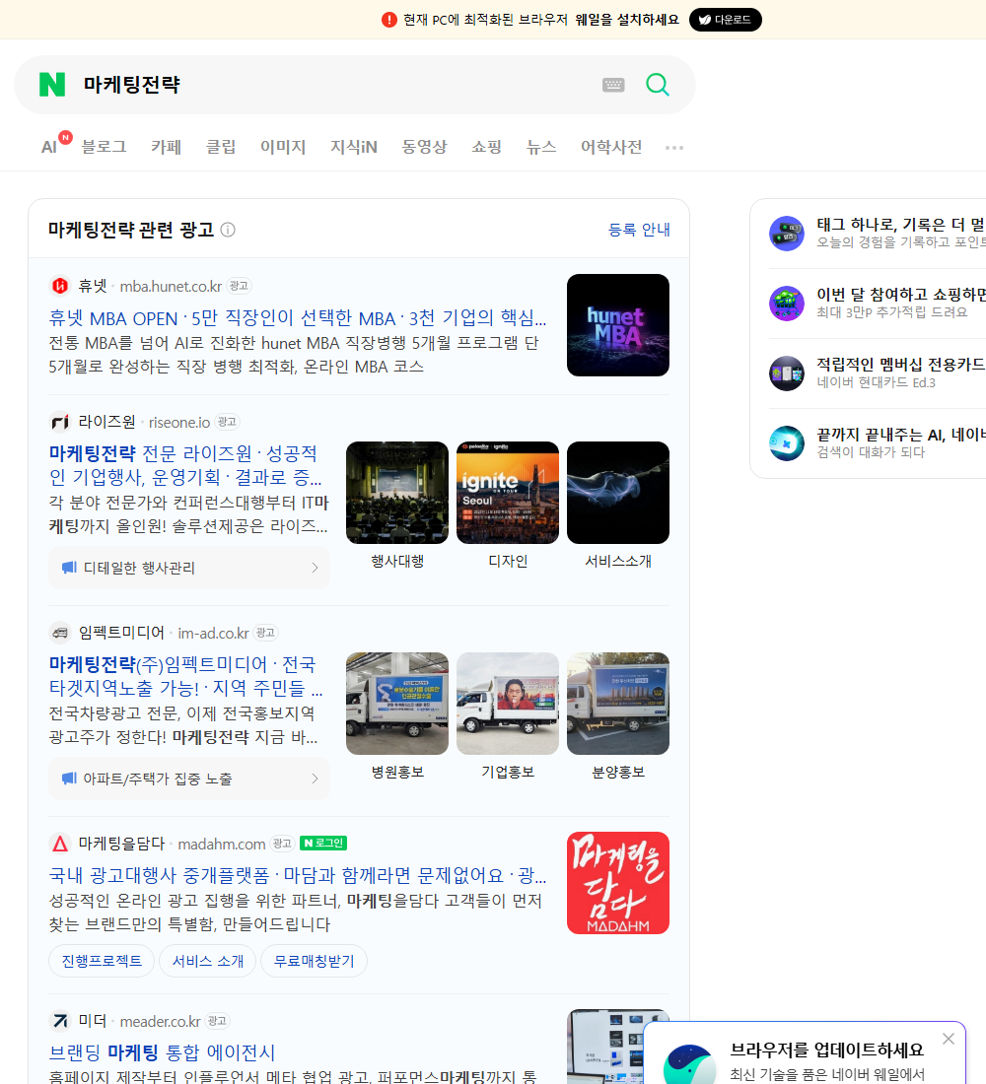The height and width of the screenshot is (1084, 986).
Task: Open the 병원홍보 truck thumbnail
Action: (x=397, y=704)
